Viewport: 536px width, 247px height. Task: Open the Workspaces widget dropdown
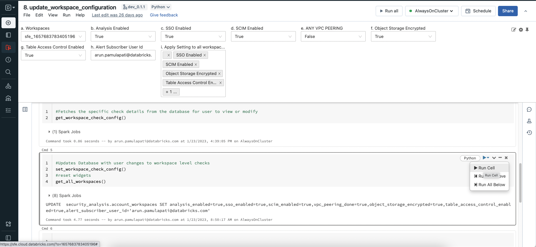pyautogui.click(x=53, y=36)
